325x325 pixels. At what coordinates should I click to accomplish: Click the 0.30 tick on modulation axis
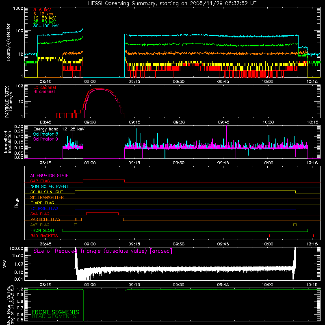(x=19, y=127)
